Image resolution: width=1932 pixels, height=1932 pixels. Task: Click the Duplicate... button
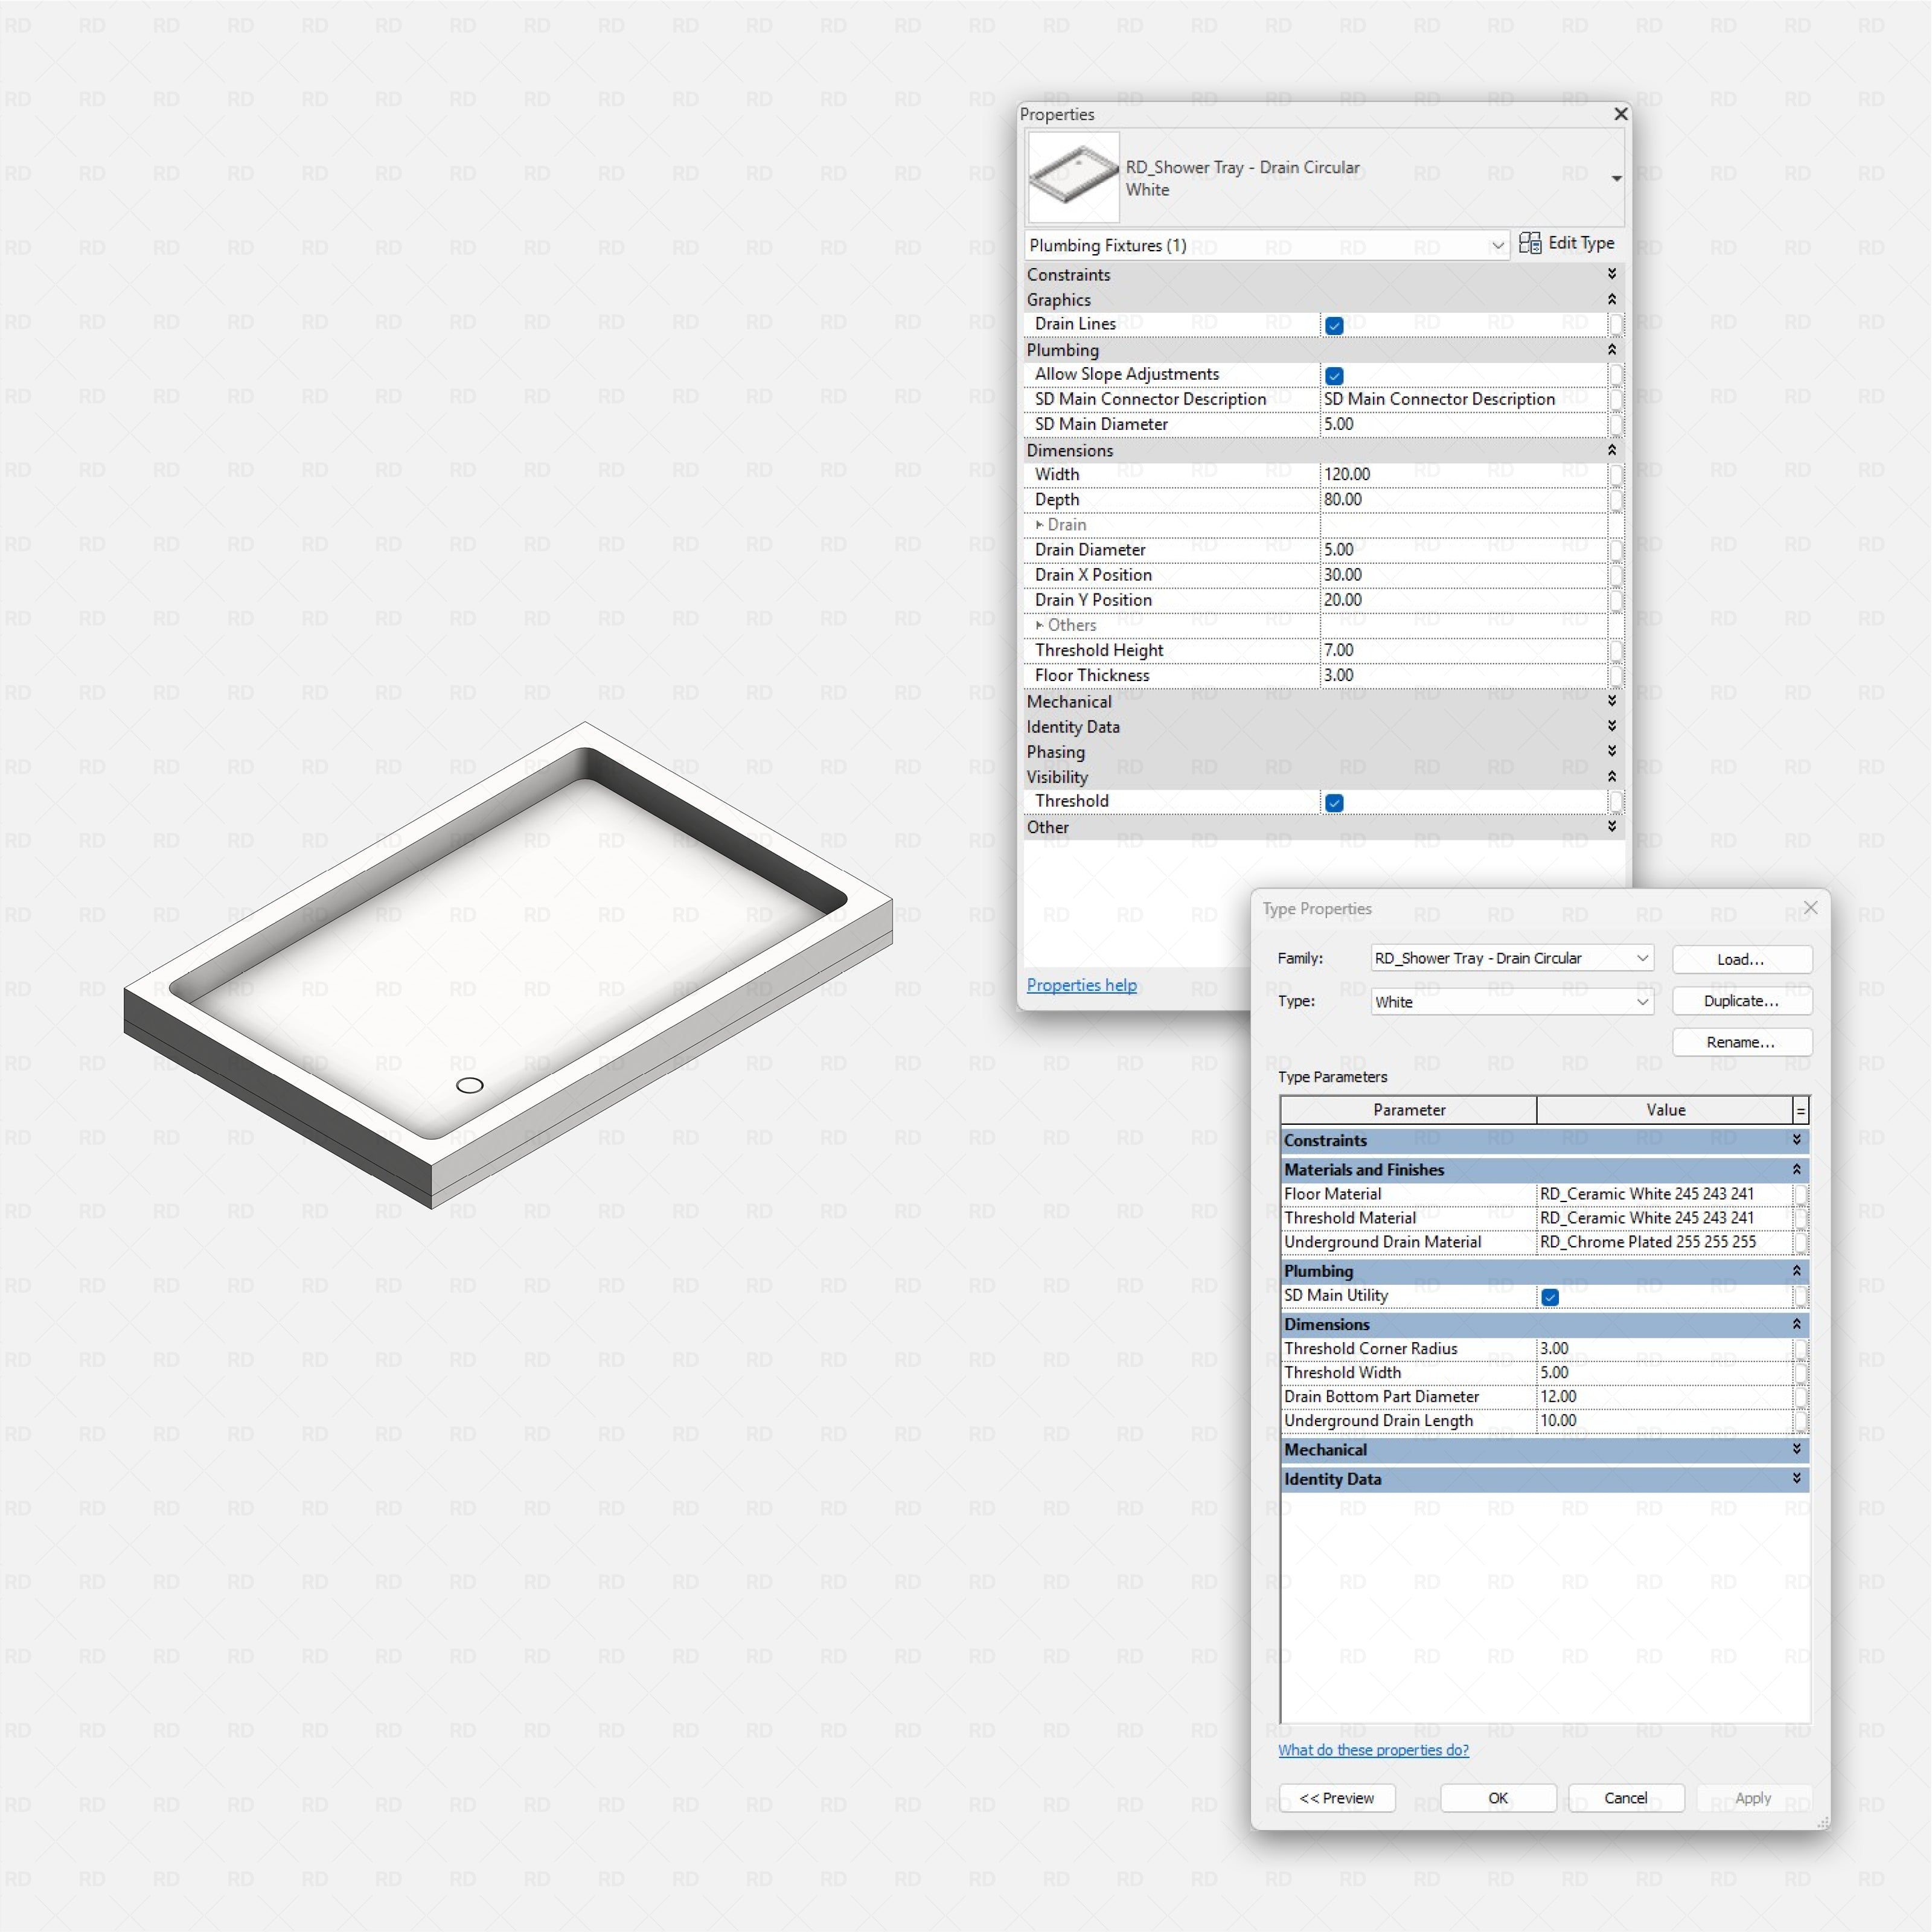click(1742, 1001)
